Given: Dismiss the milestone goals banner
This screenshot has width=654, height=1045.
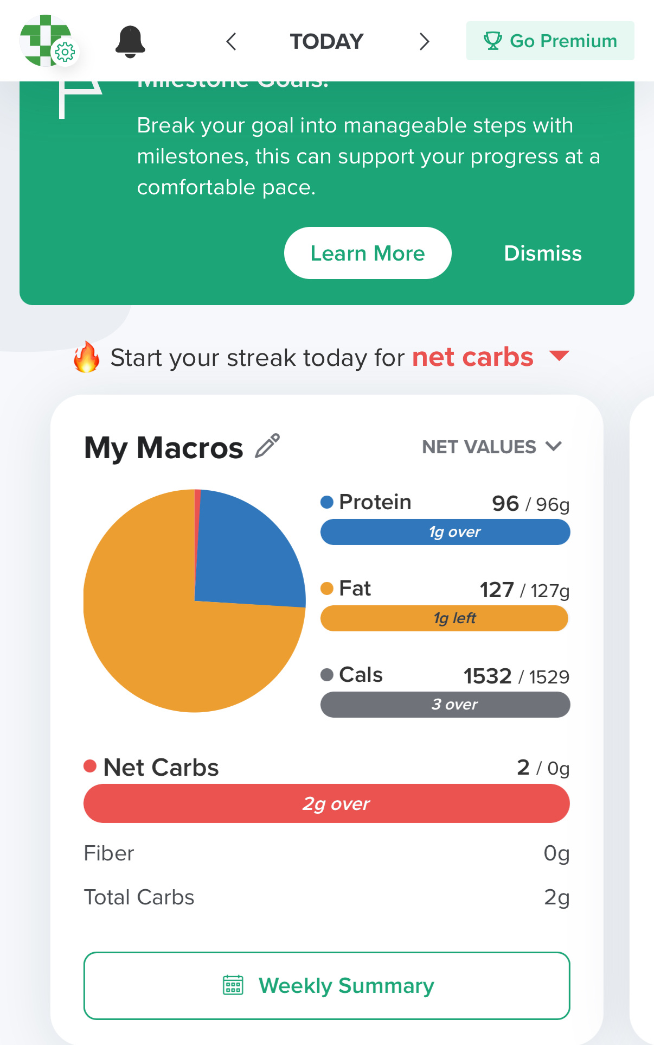Looking at the screenshot, I should (x=543, y=253).
